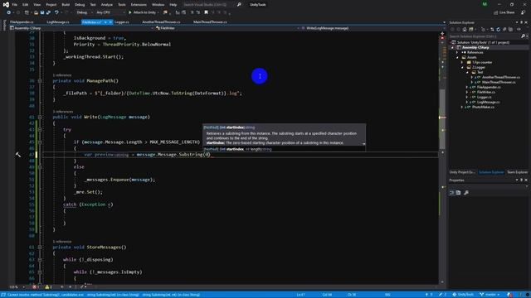
Task: Click the Solution Explorer Home icon
Action: 465,30
